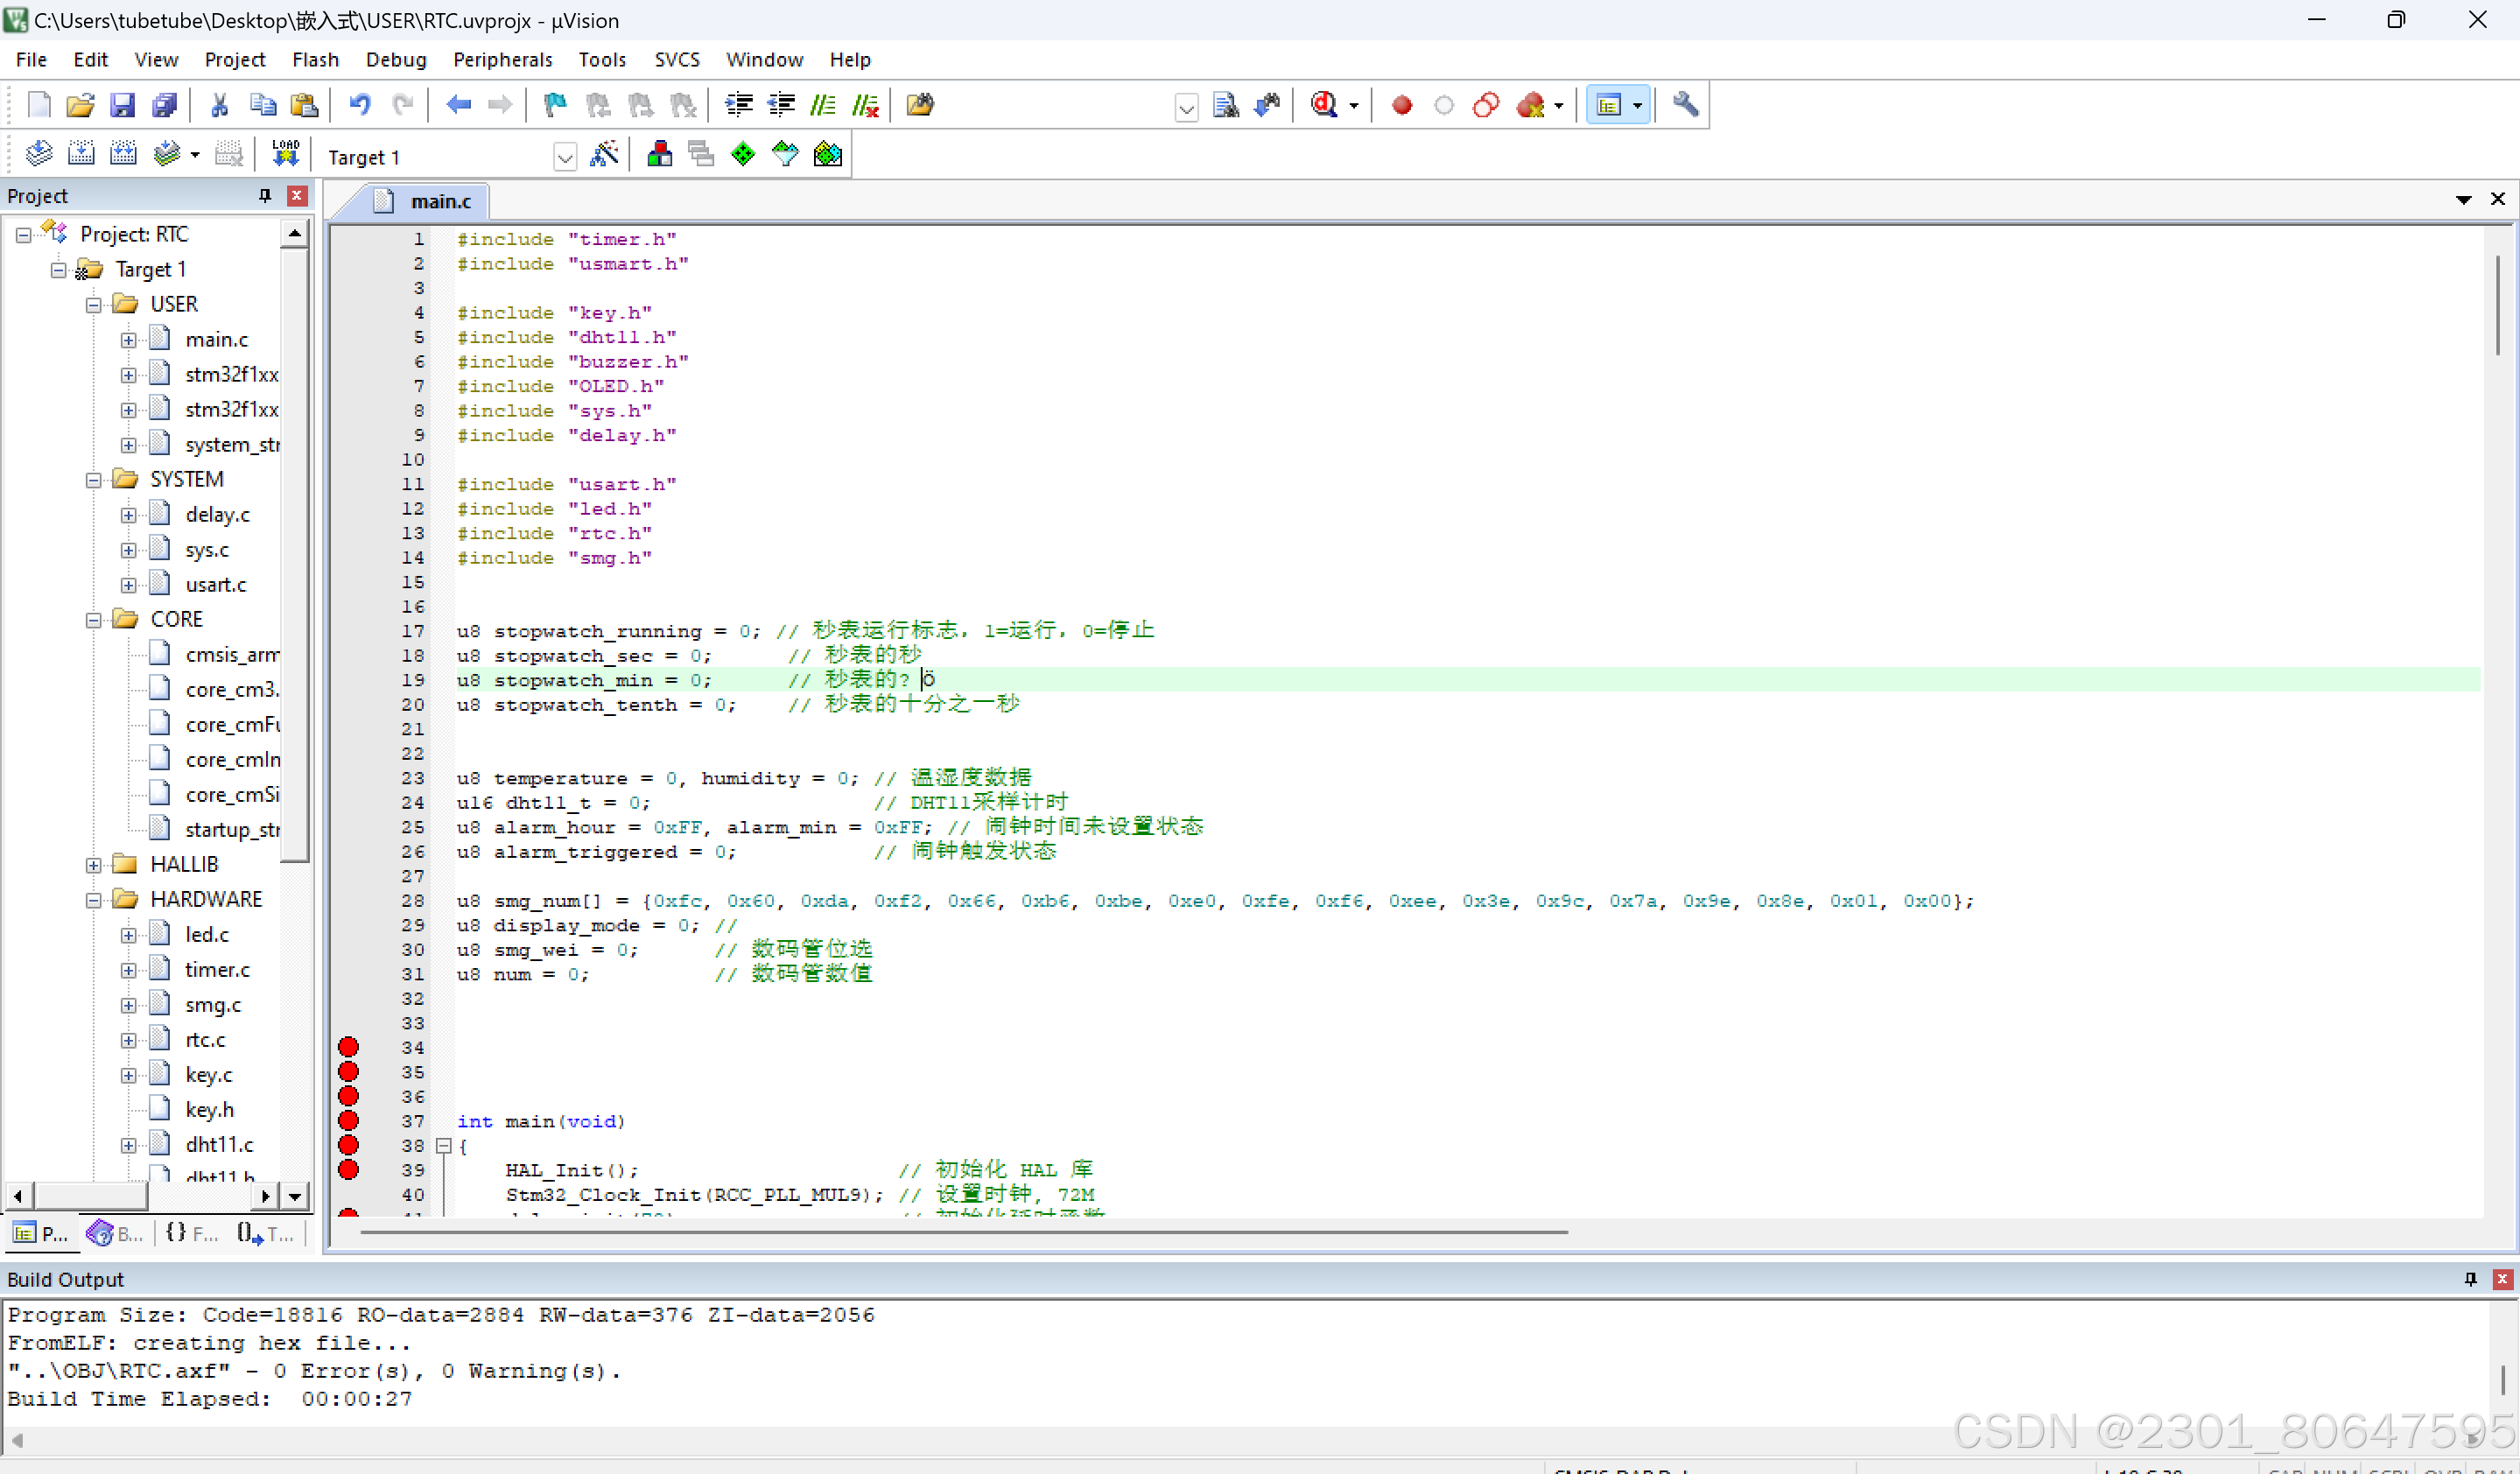
Task: Open Configuration wrench icon
Action: pos(1685,104)
